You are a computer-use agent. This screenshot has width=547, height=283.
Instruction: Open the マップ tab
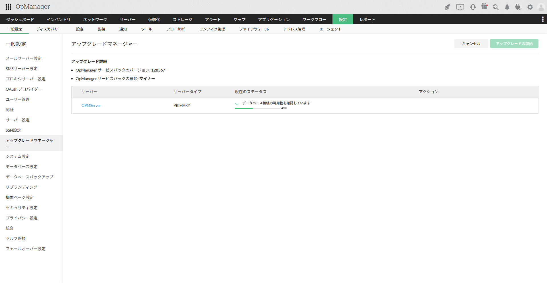240,19
